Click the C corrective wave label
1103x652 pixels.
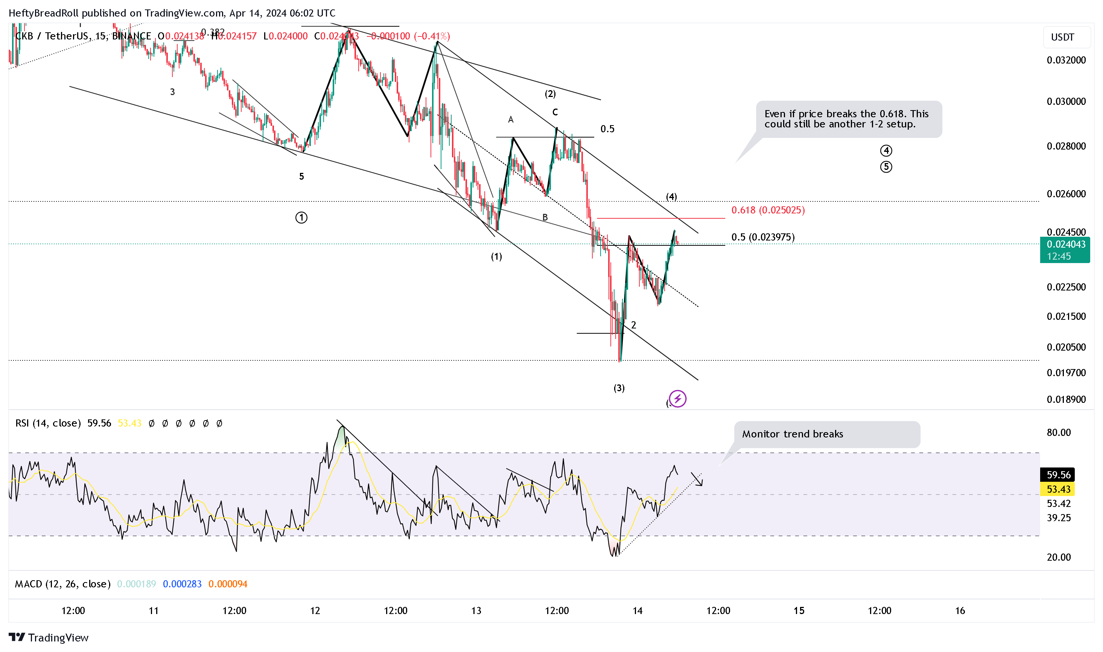click(555, 112)
